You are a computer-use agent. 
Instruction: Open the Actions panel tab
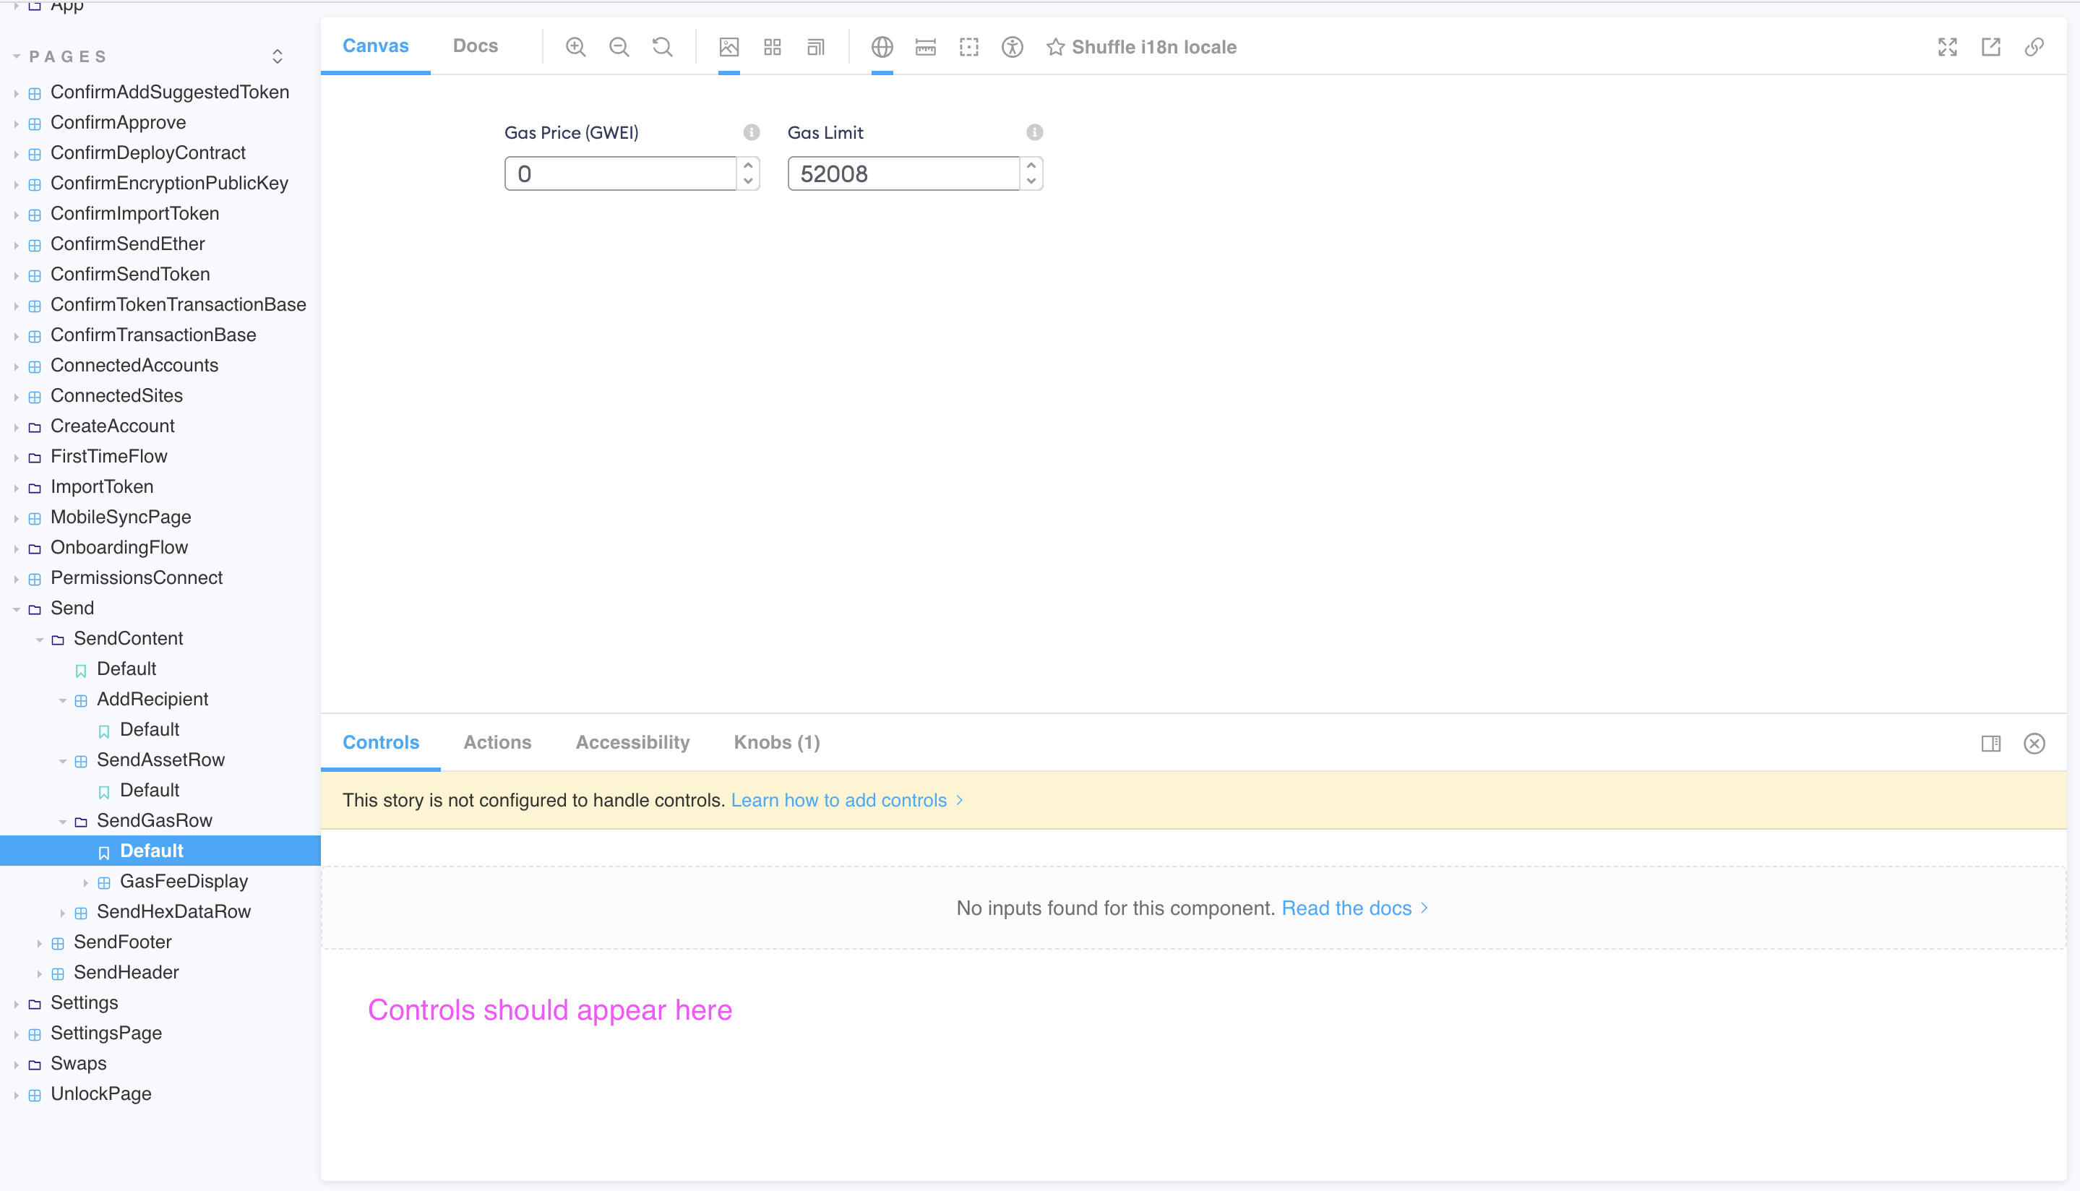click(497, 742)
